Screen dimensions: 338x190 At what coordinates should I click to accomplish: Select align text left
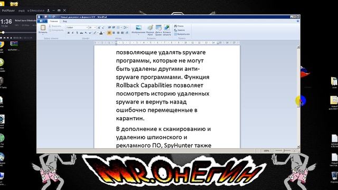click(x=109, y=33)
